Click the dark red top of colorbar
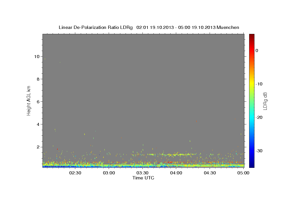Image resolution: width=302 pixels, height=201 pixels. (252, 36)
